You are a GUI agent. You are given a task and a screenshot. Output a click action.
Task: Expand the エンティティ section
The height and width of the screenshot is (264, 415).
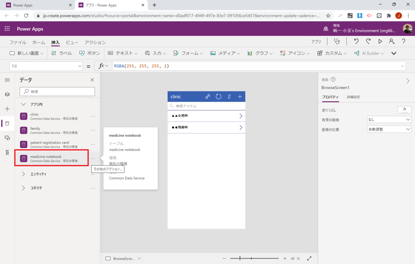click(24, 174)
